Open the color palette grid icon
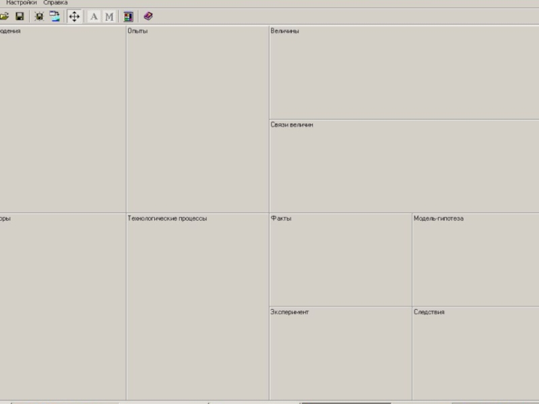This screenshot has height=404, width=539. click(128, 16)
